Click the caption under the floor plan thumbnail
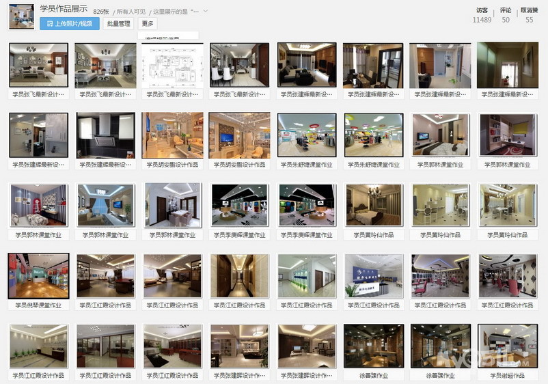548x384 pixels. point(172,94)
